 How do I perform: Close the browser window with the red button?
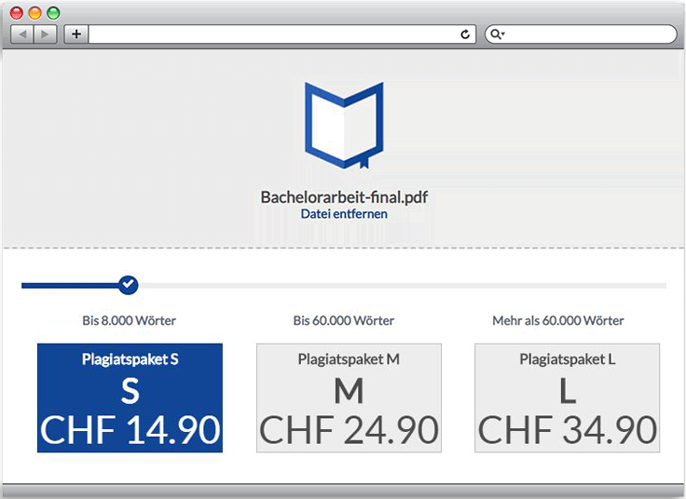coord(17,13)
